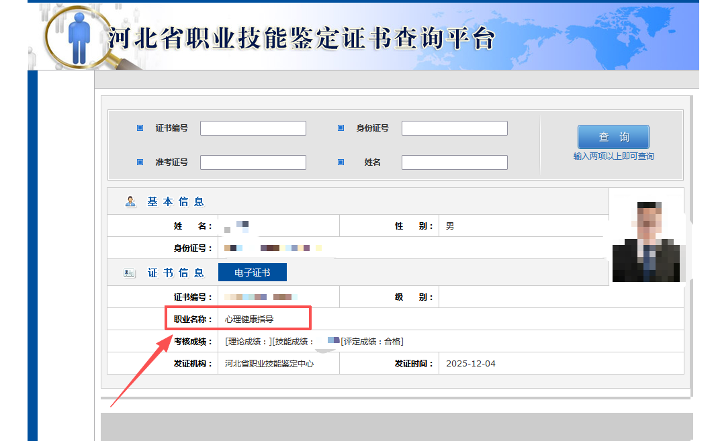Viewport: 716px width, 441px height.
Task: Toggle the blue marker before 姓名
Action: click(341, 162)
